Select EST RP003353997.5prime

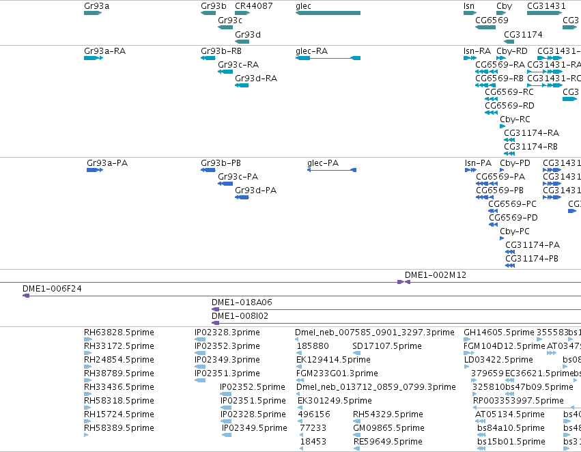(x=527, y=408)
